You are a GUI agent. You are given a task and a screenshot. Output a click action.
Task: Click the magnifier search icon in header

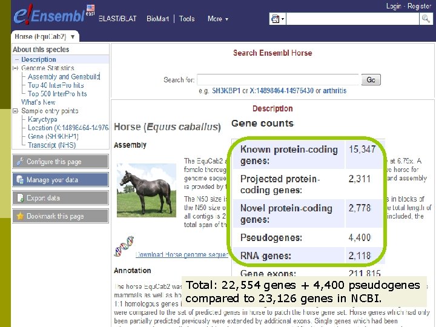pos(426,19)
